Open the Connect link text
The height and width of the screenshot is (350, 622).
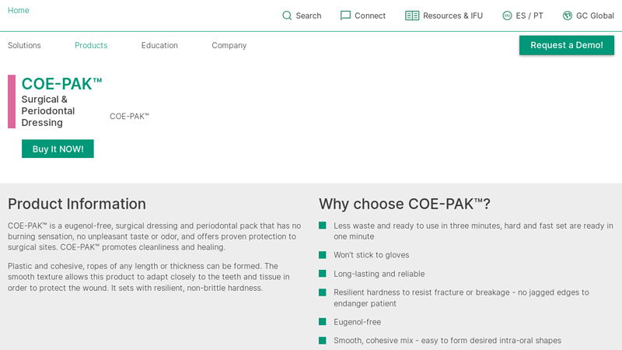coord(370,16)
